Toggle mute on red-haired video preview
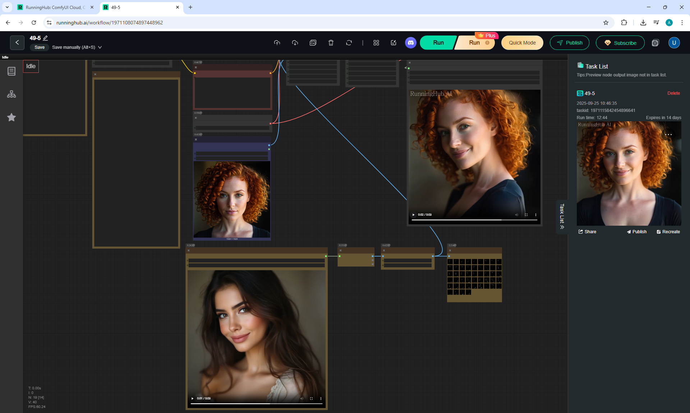 [516, 215]
